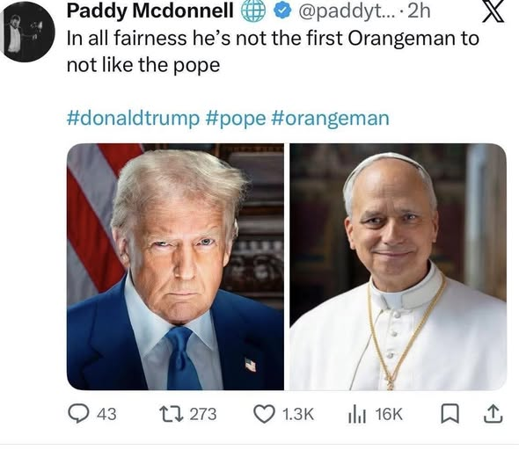Click the globe badge beside the name
The height and width of the screenshot is (457, 519).
[x=253, y=11]
